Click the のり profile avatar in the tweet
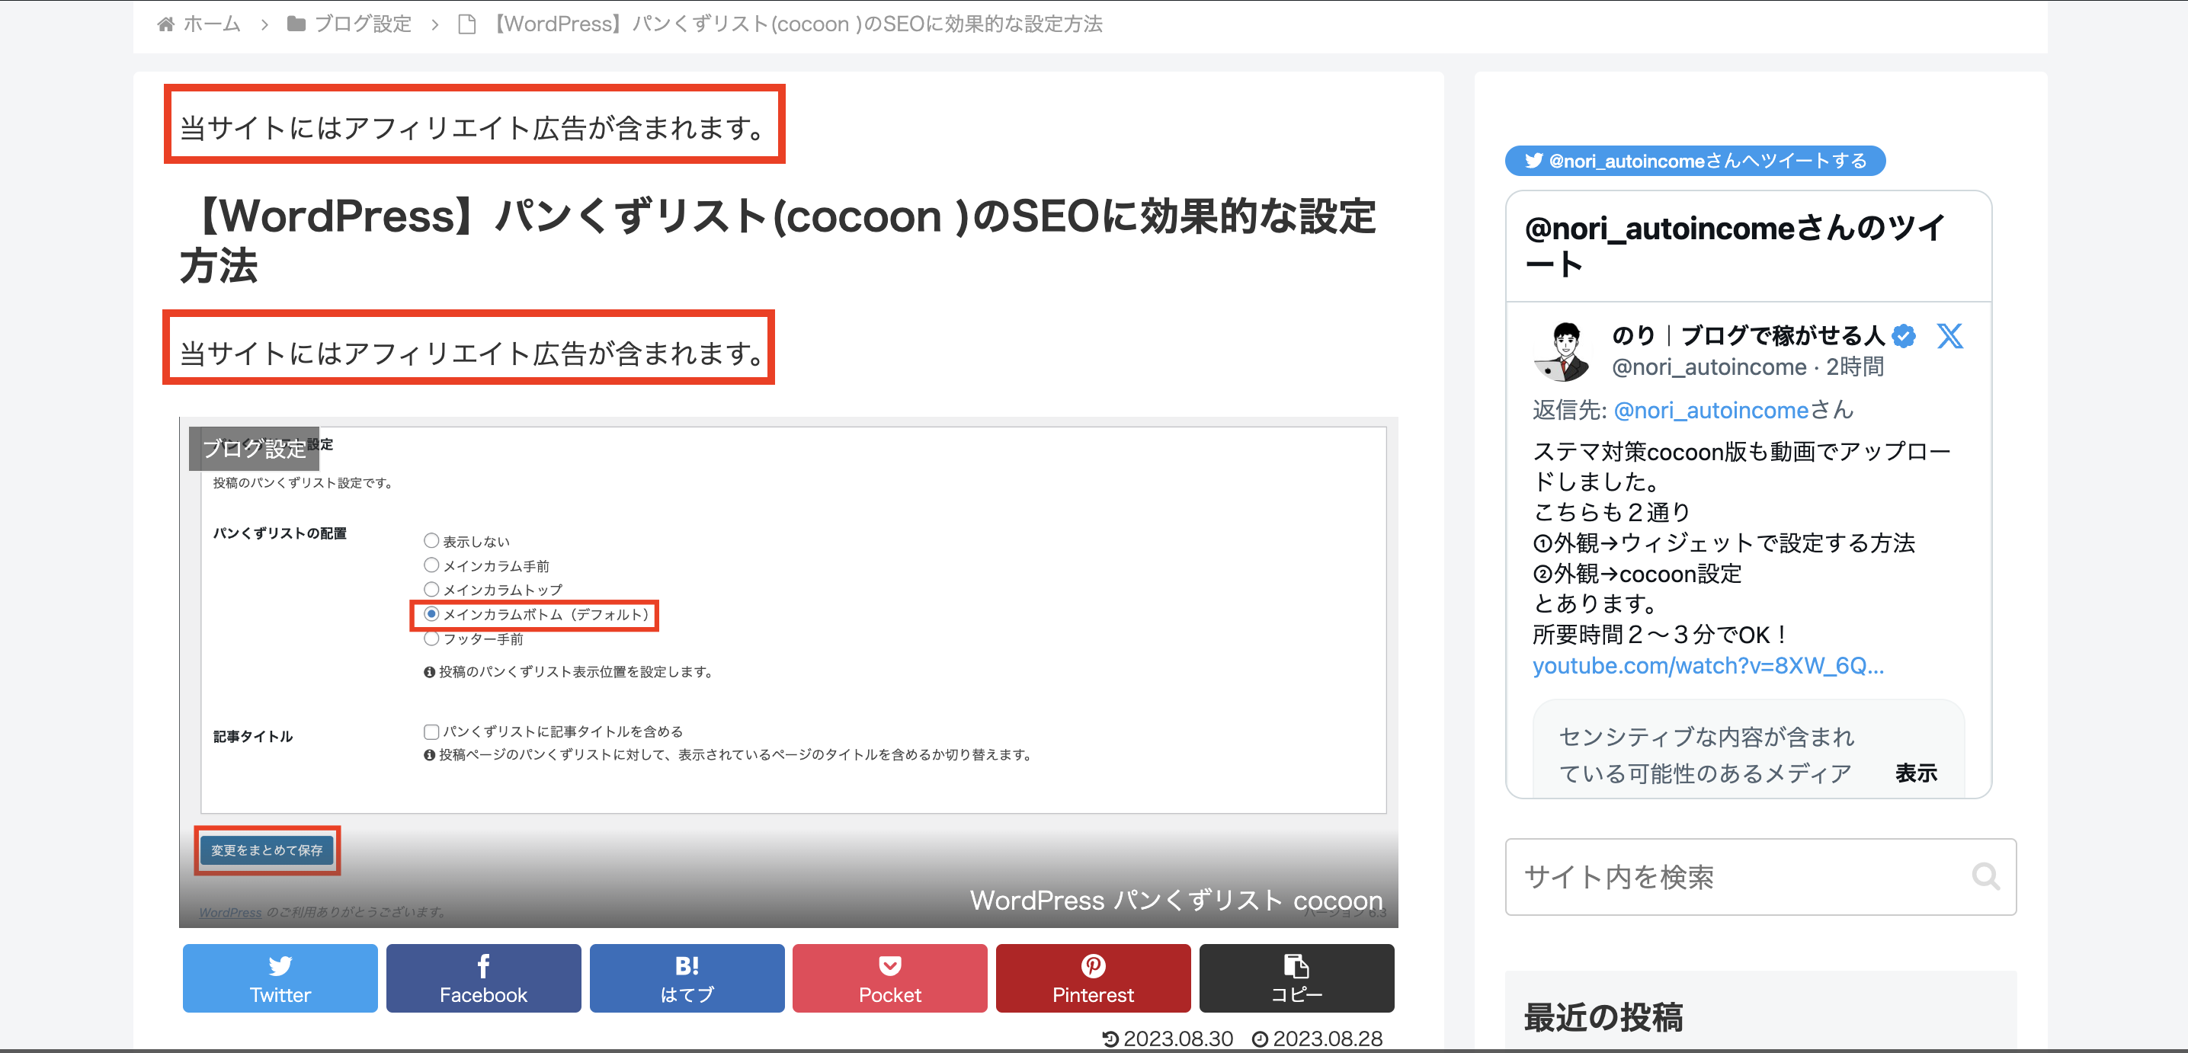This screenshot has width=2188, height=1053. (x=1564, y=350)
